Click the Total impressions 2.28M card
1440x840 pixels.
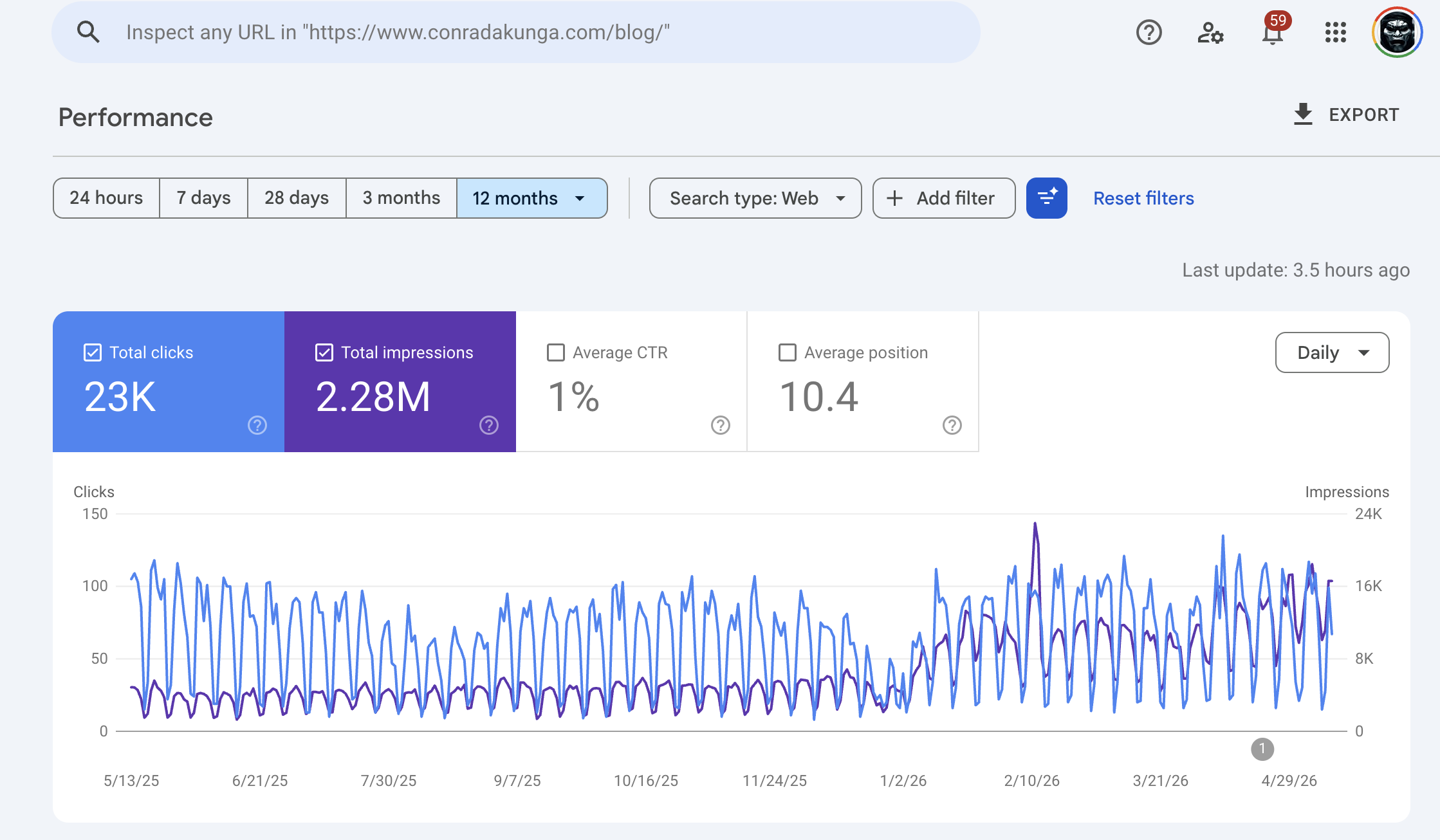point(400,381)
